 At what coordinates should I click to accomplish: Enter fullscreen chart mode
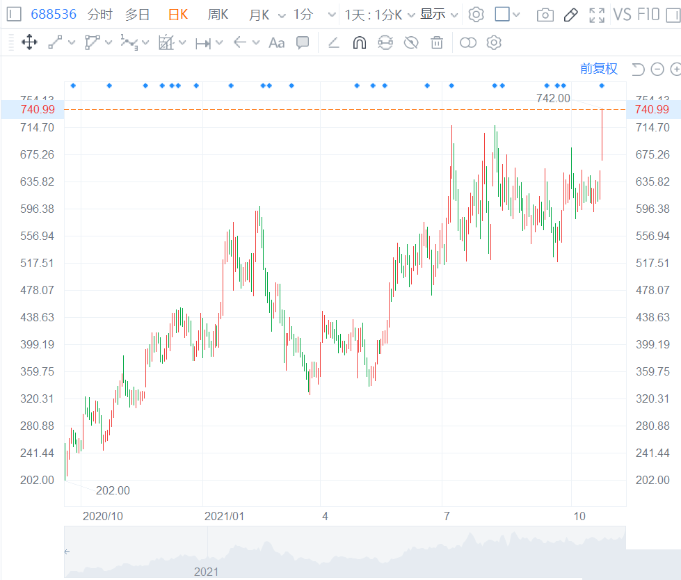596,15
